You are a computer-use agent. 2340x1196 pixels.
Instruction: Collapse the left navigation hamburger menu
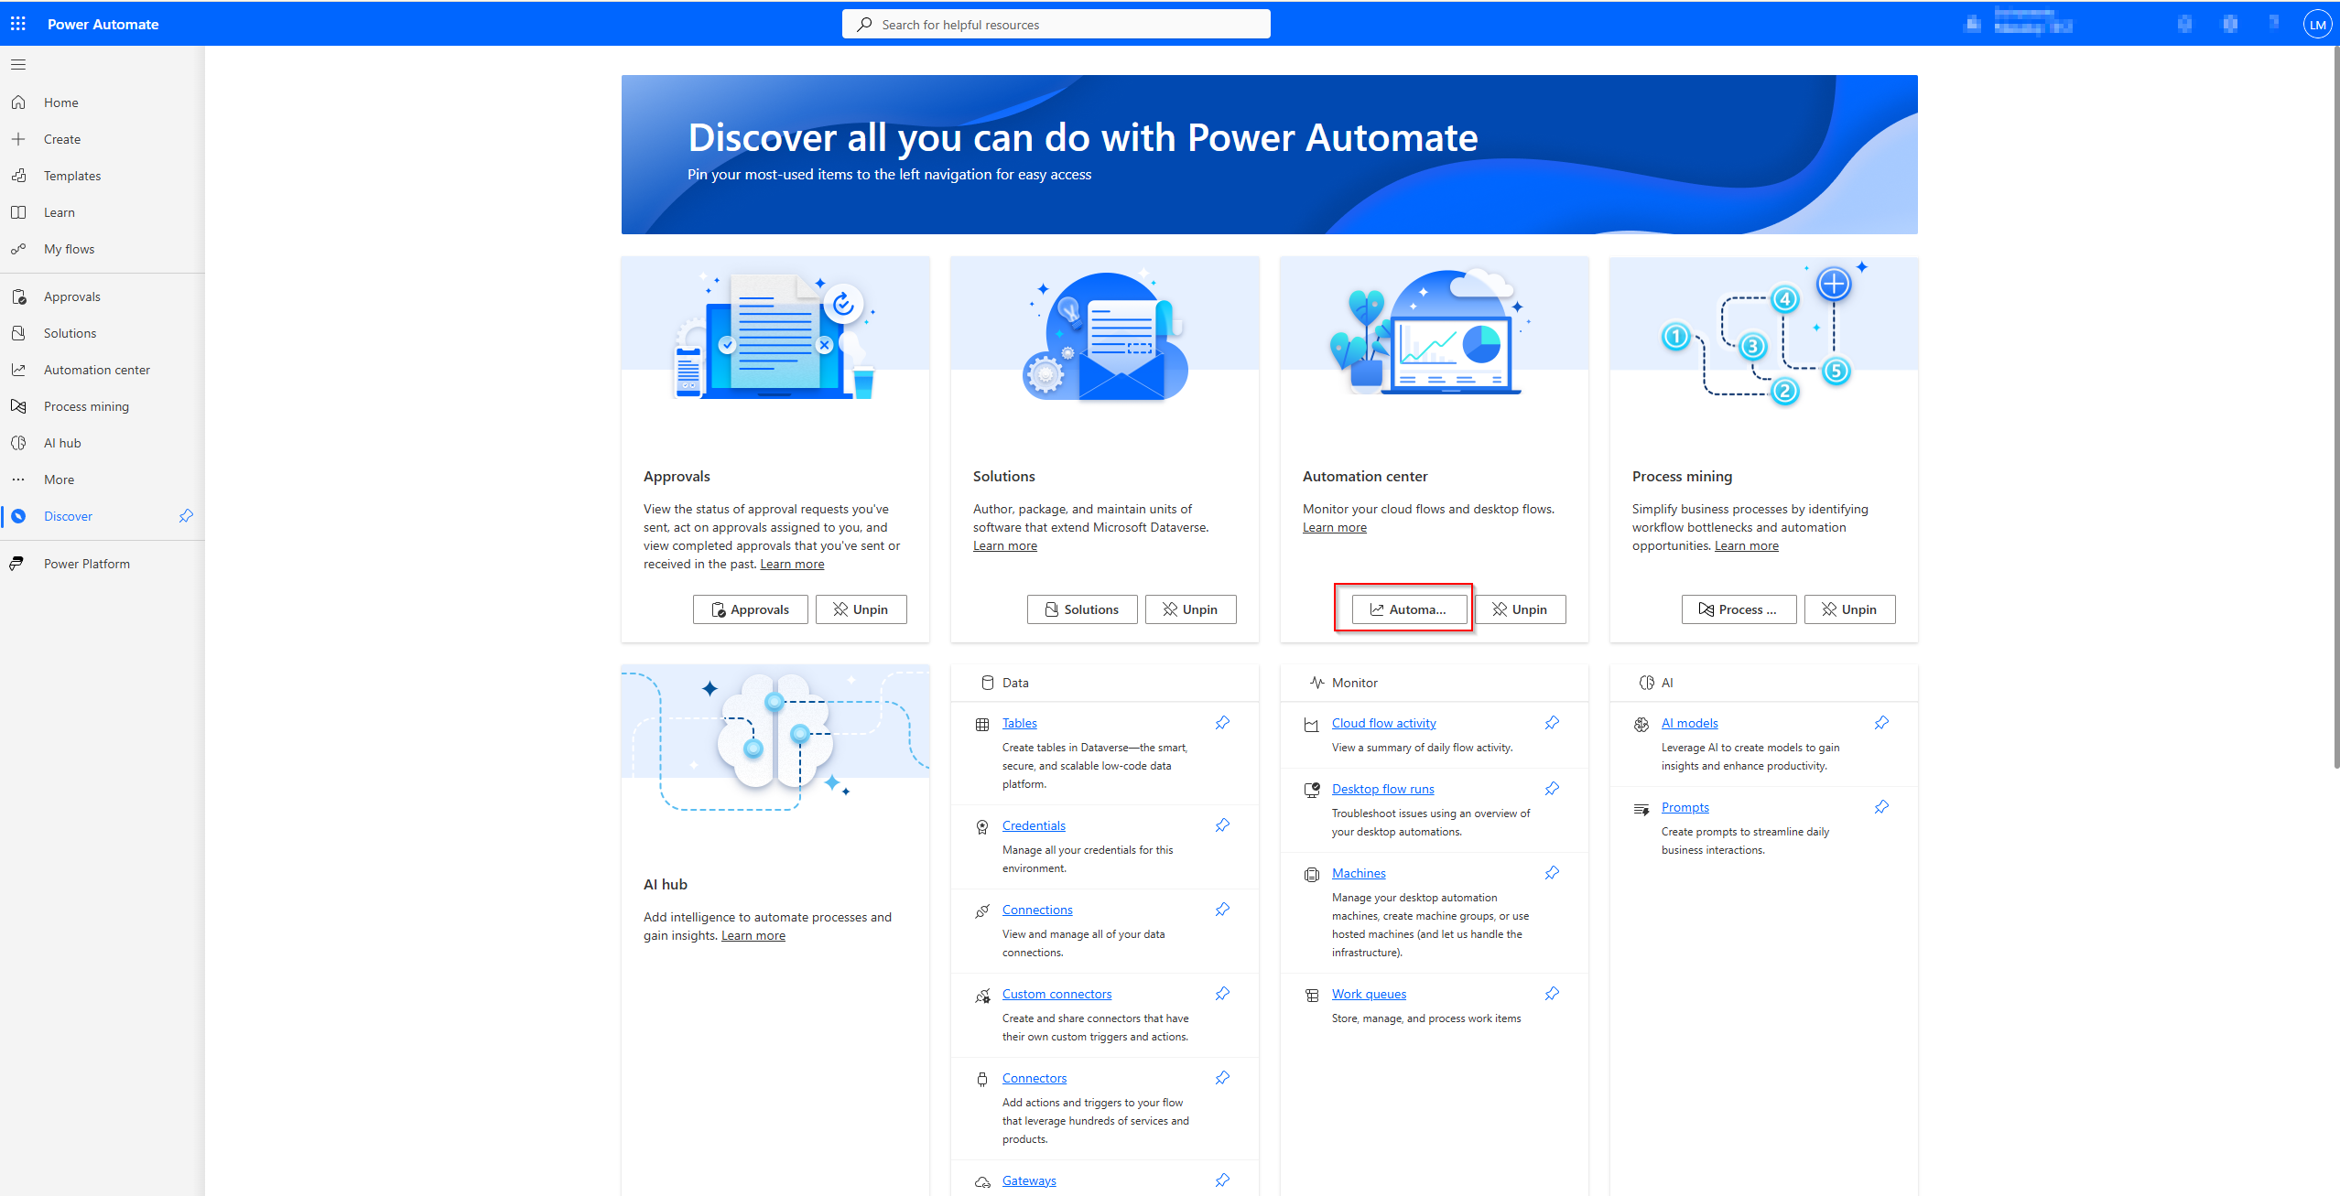pos(18,65)
